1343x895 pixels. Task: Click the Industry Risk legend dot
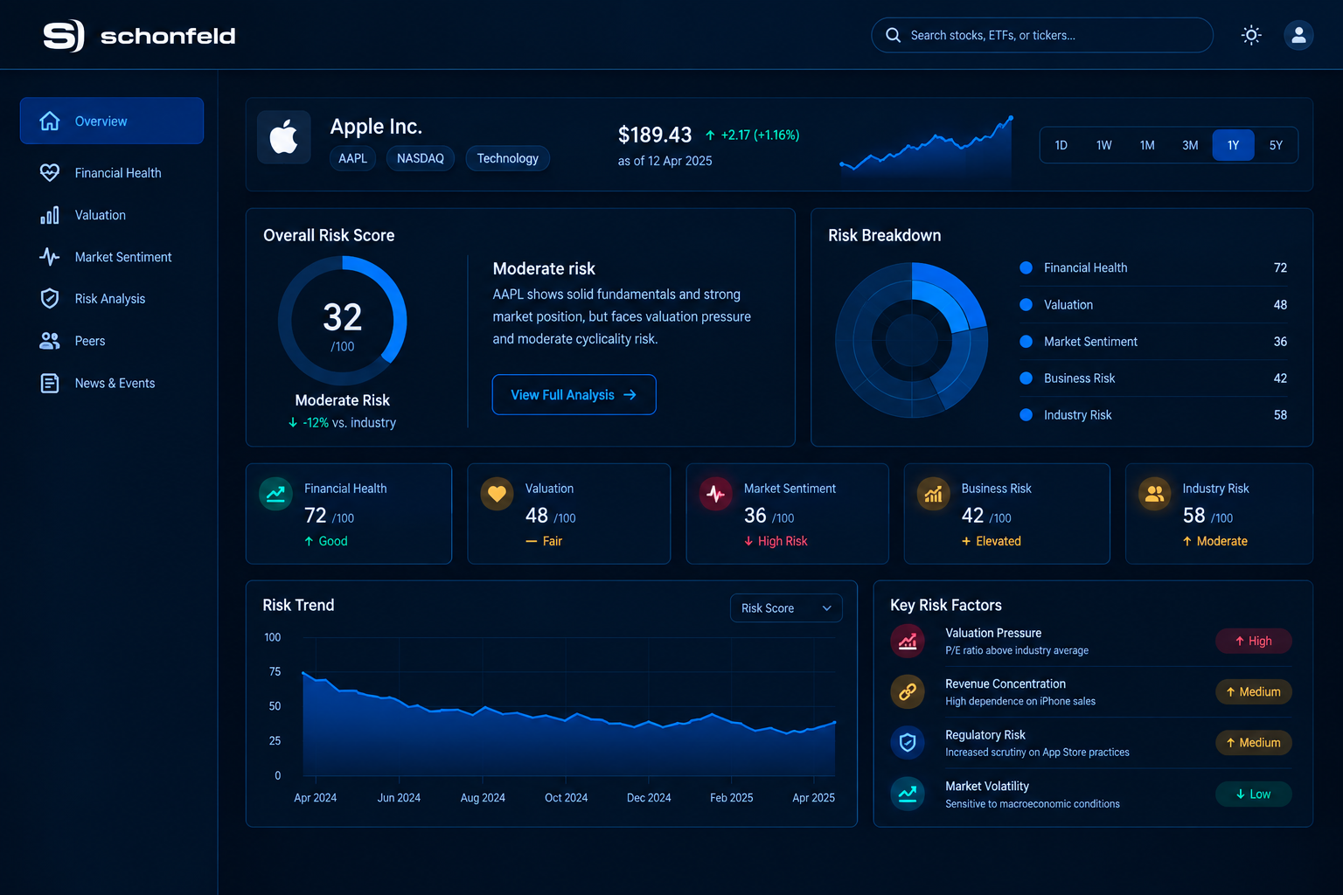(x=1026, y=414)
